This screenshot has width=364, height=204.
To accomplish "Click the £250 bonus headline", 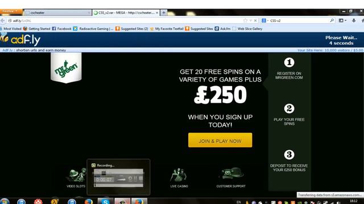I will 220,95.
